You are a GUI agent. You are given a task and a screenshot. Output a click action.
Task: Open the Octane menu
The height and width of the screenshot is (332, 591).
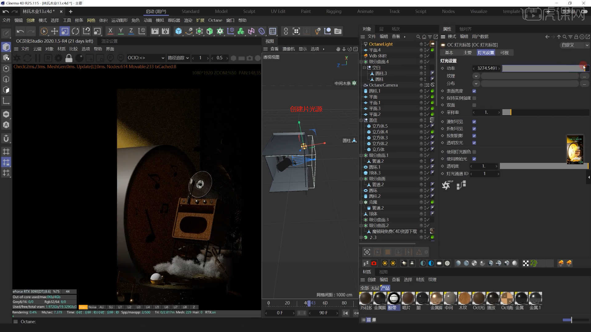click(x=215, y=20)
